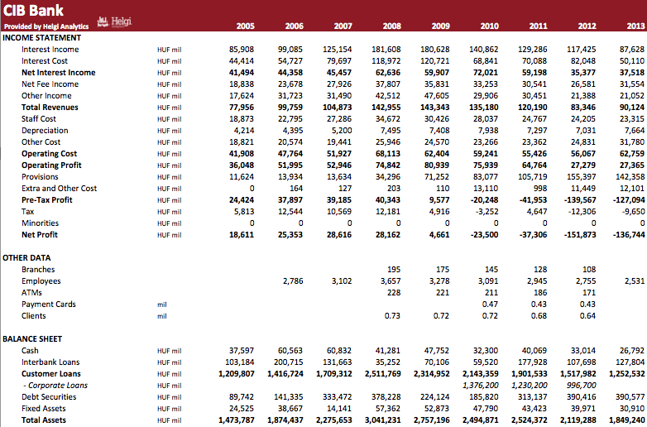Click the Helgi logo in header
This screenshot has width=647, height=427.
tap(114, 22)
